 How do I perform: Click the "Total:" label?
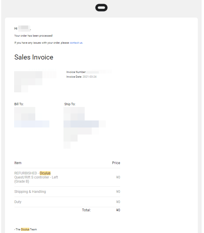click(86, 210)
